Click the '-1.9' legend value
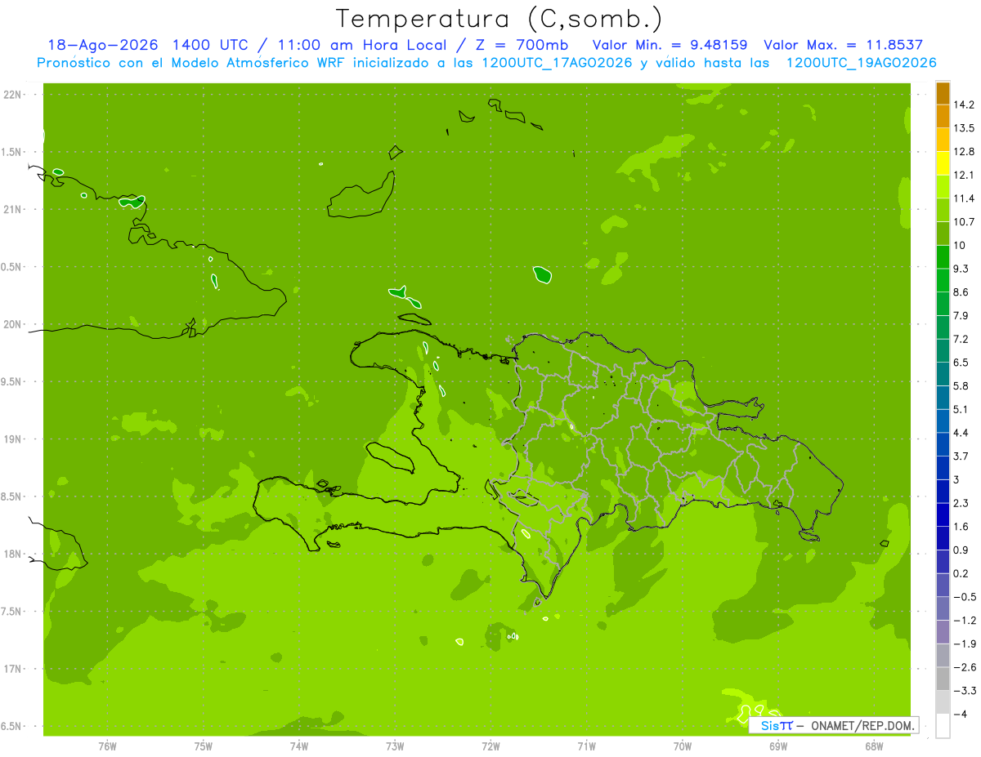Screen dimensions: 981x757 pos(964,643)
